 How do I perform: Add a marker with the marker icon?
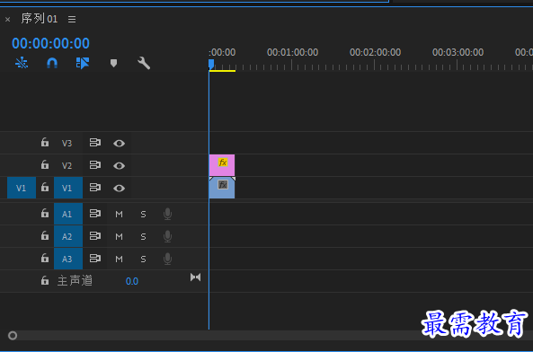click(x=113, y=63)
